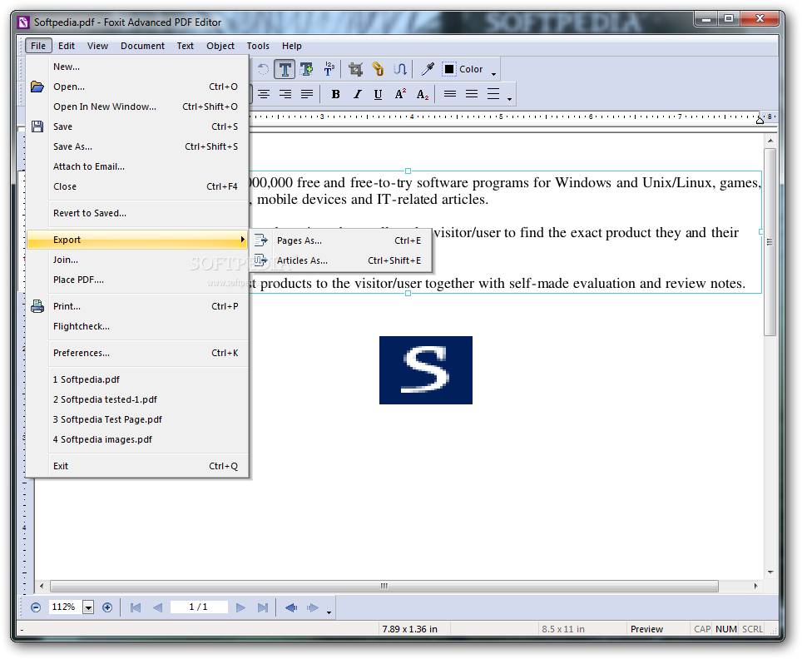Viewport: 802px width, 659px height.
Task: Click the Undo arrow icon
Action: click(x=263, y=69)
